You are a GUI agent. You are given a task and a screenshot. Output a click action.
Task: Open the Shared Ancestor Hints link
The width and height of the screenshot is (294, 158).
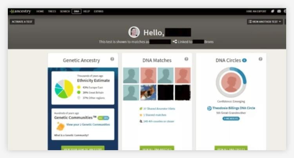(159, 109)
